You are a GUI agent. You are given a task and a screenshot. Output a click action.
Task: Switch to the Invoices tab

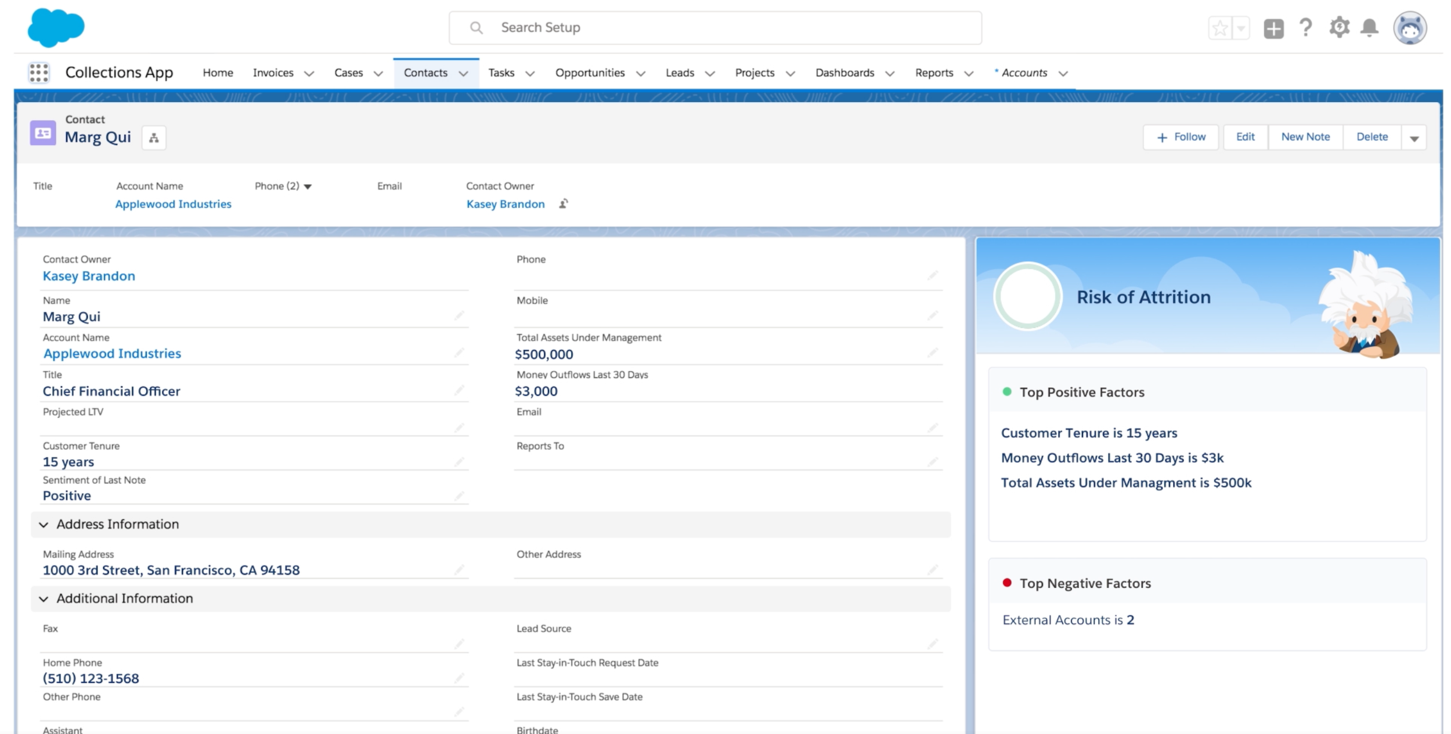click(x=273, y=73)
